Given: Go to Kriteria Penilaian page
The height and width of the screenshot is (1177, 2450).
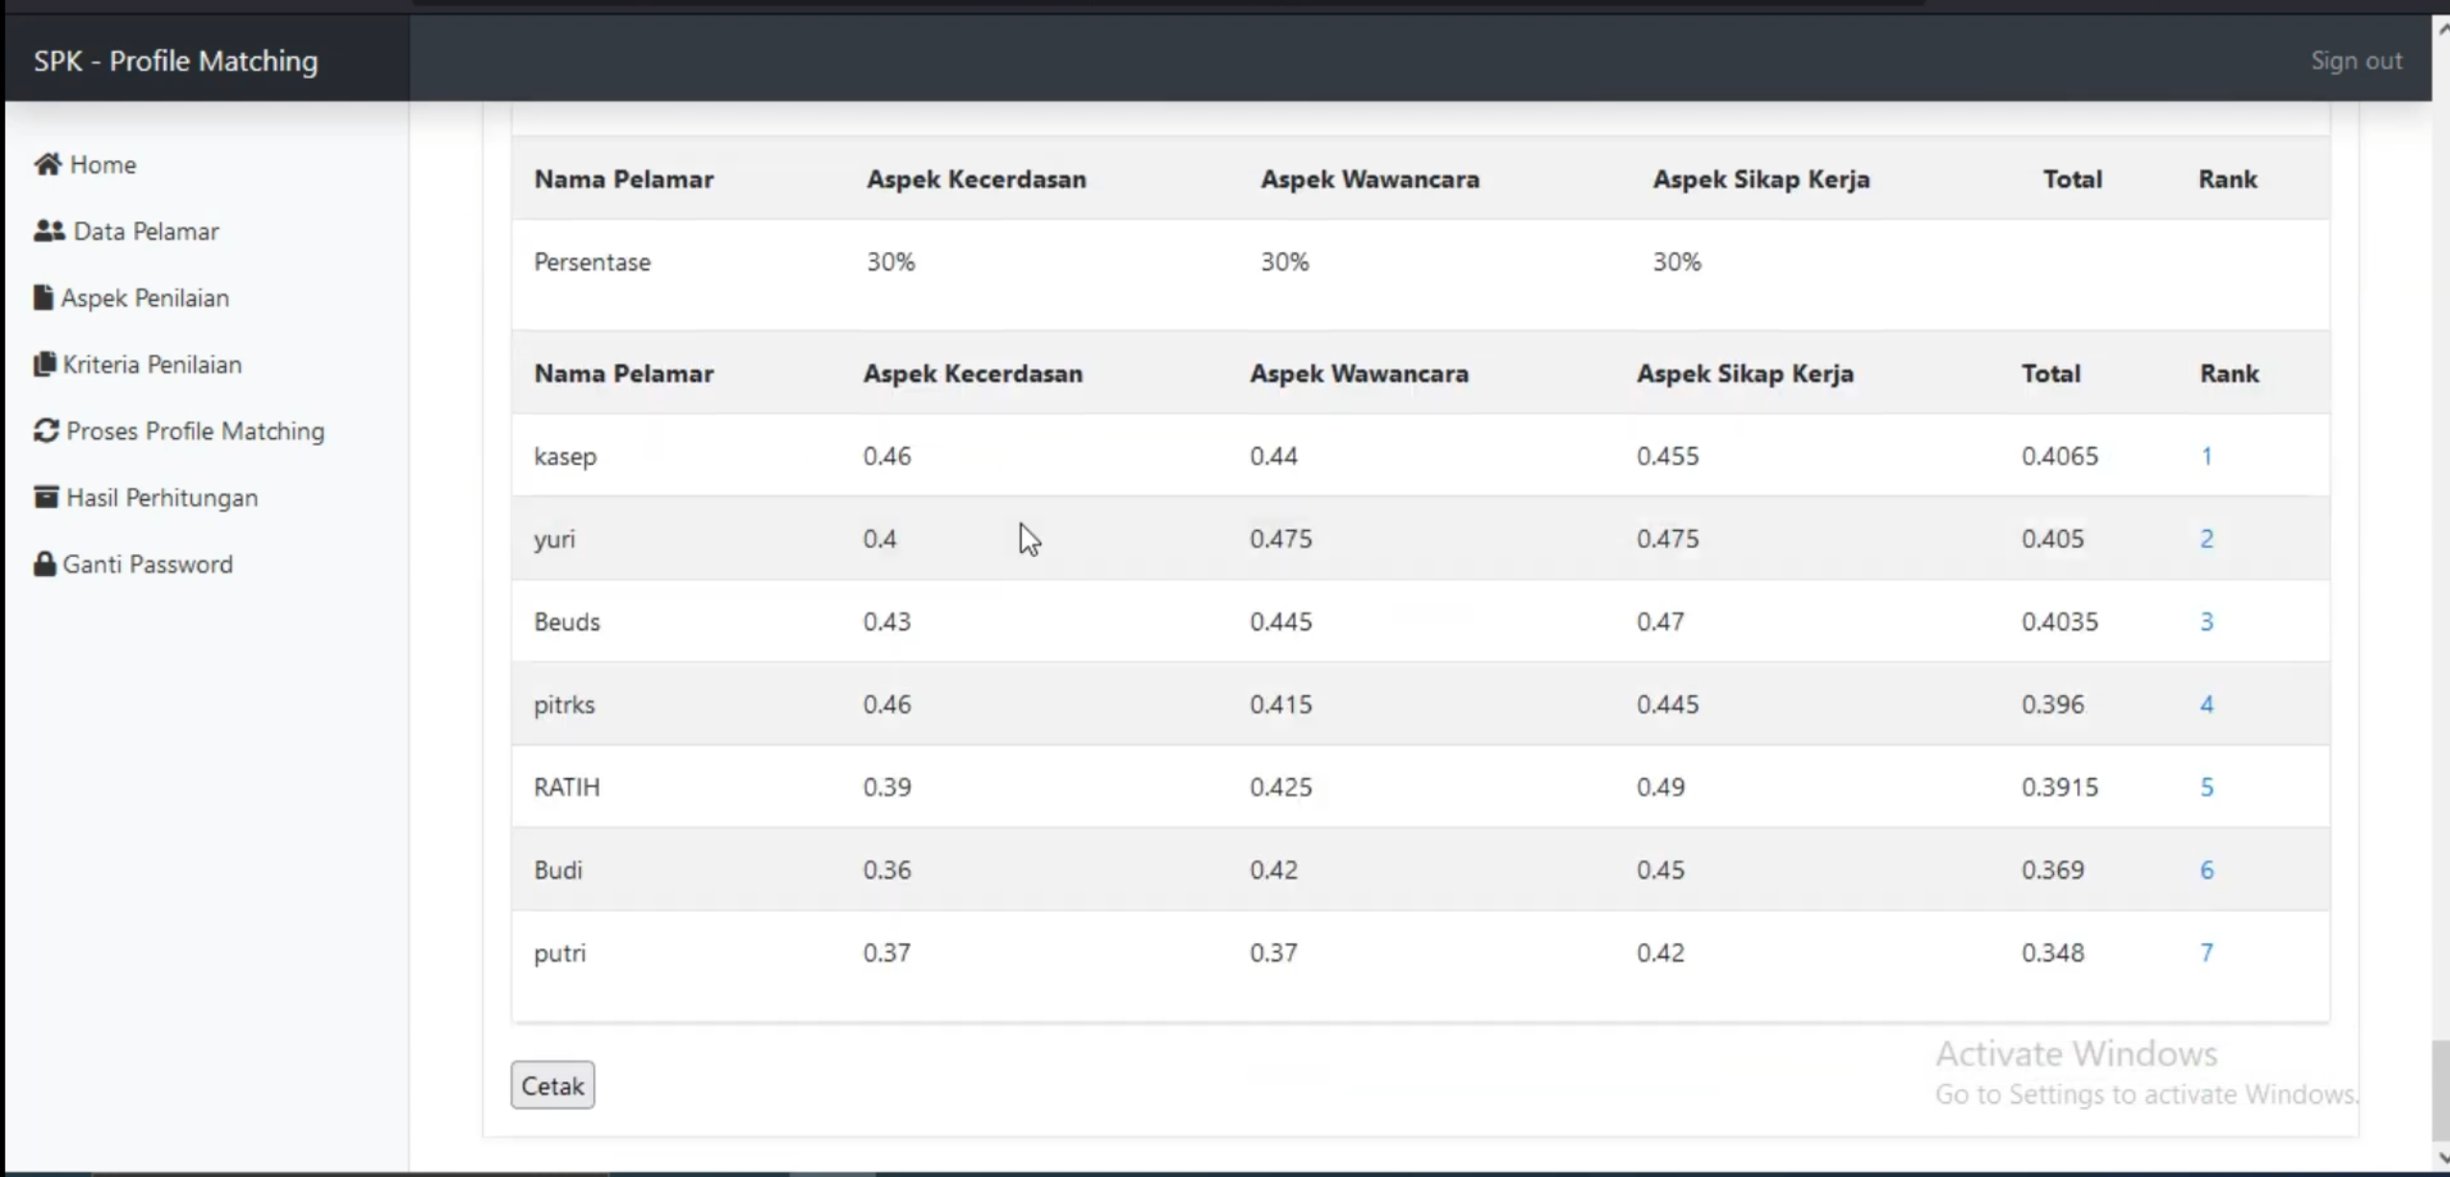Looking at the screenshot, I should [138, 364].
